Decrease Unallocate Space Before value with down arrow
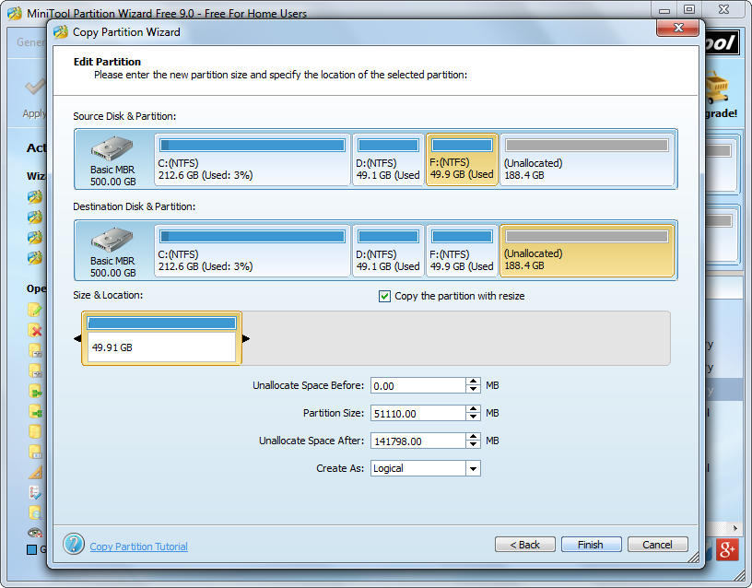Screen dimensions: 752x588 pos(473,389)
